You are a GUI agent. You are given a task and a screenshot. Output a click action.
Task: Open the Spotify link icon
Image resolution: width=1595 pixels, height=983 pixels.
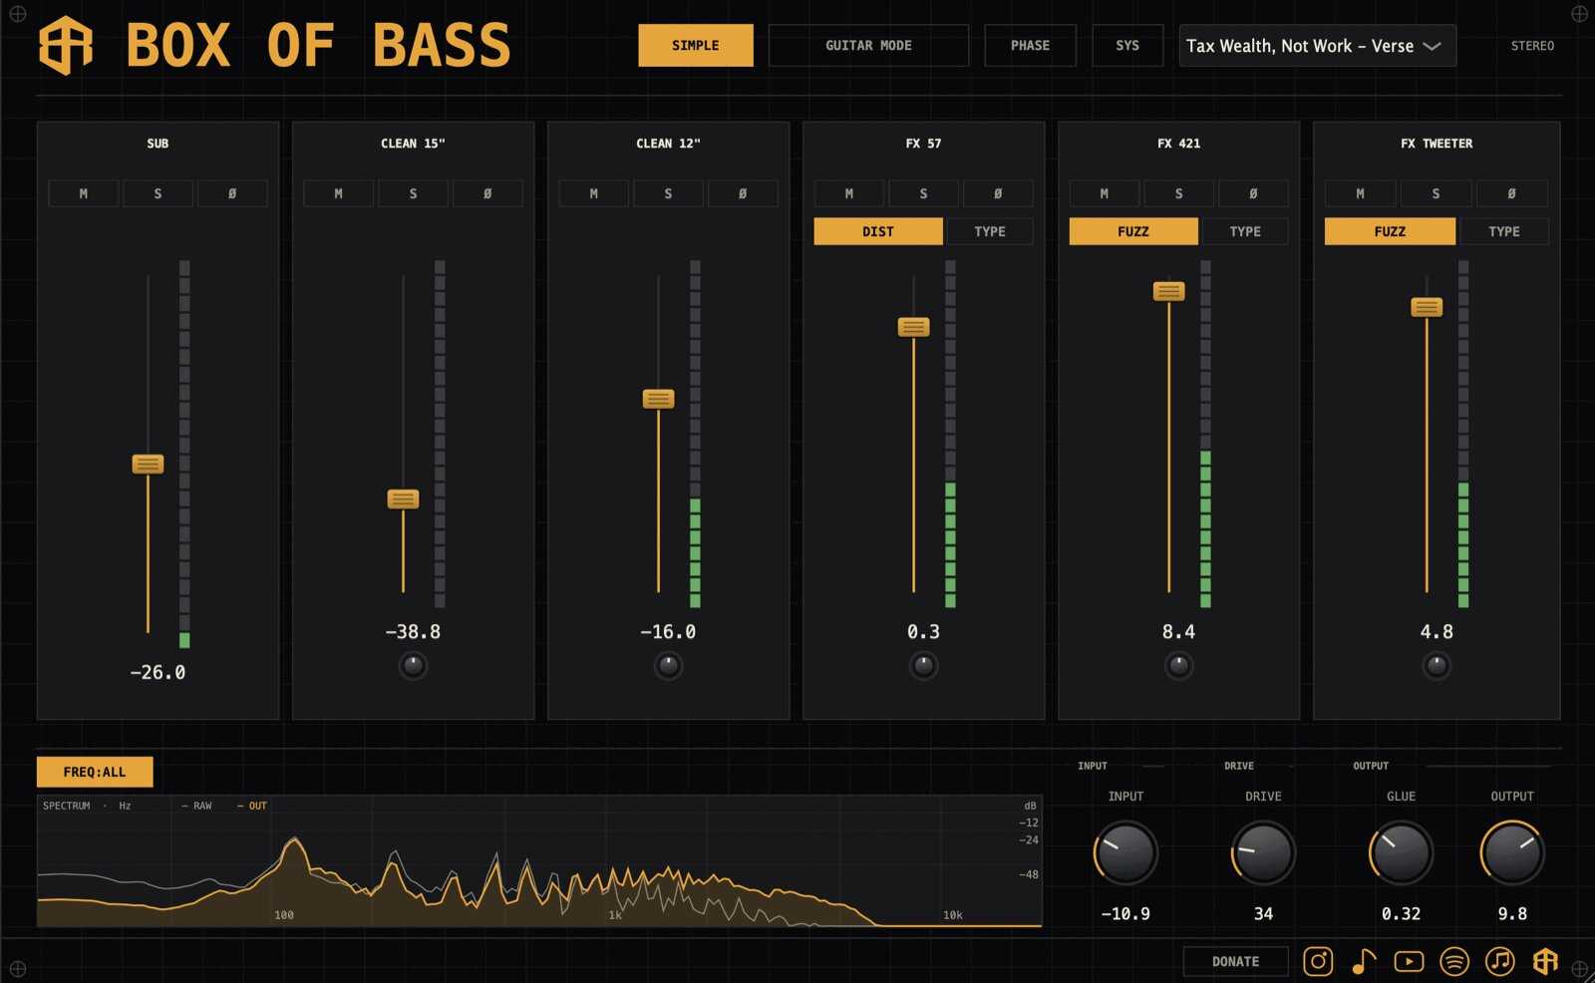point(1454,961)
